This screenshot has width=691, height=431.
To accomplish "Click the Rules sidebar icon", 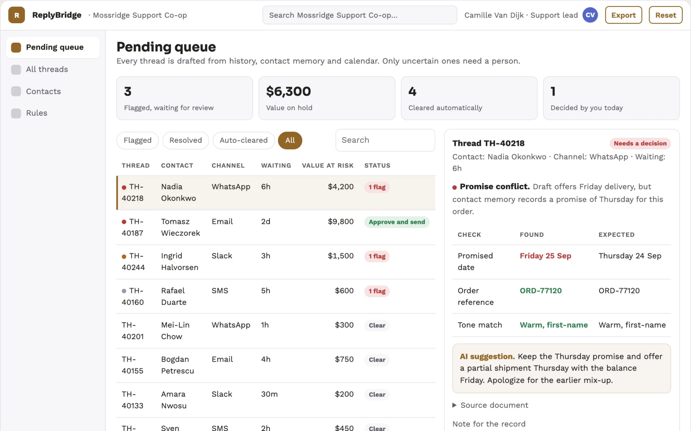I will (x=16, y=113).
